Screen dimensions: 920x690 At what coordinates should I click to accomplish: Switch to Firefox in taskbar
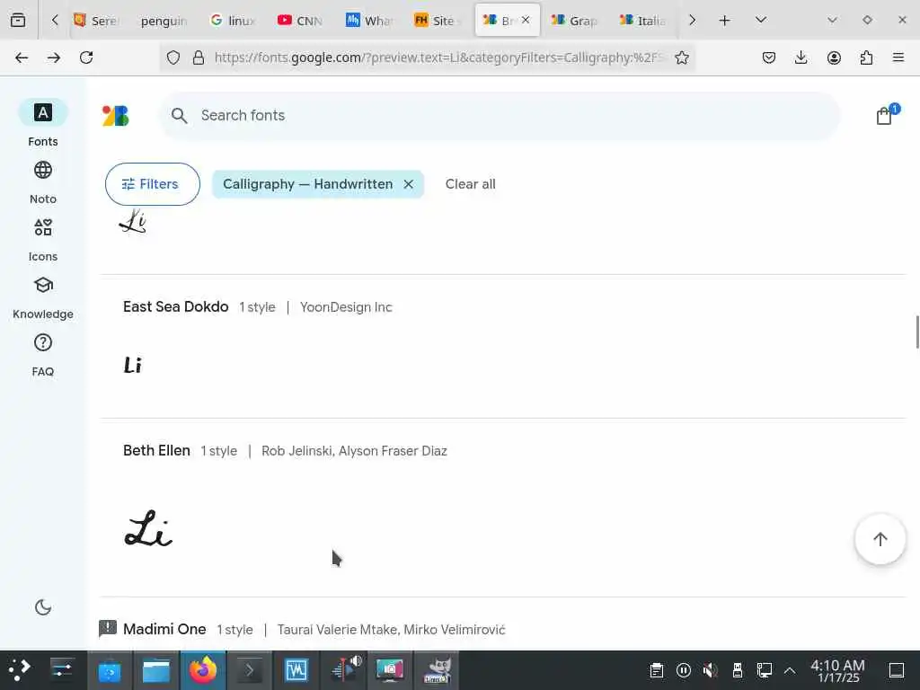pyautogui.click(x=203, y=670)
